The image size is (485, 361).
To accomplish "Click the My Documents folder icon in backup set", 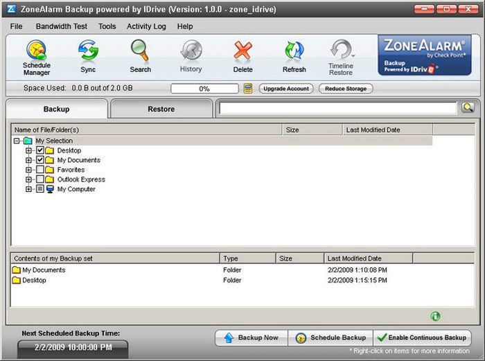I will point(17,270).
